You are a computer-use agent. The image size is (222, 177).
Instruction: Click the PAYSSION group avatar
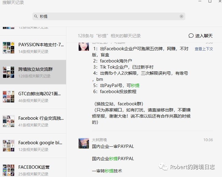(9, 48)
